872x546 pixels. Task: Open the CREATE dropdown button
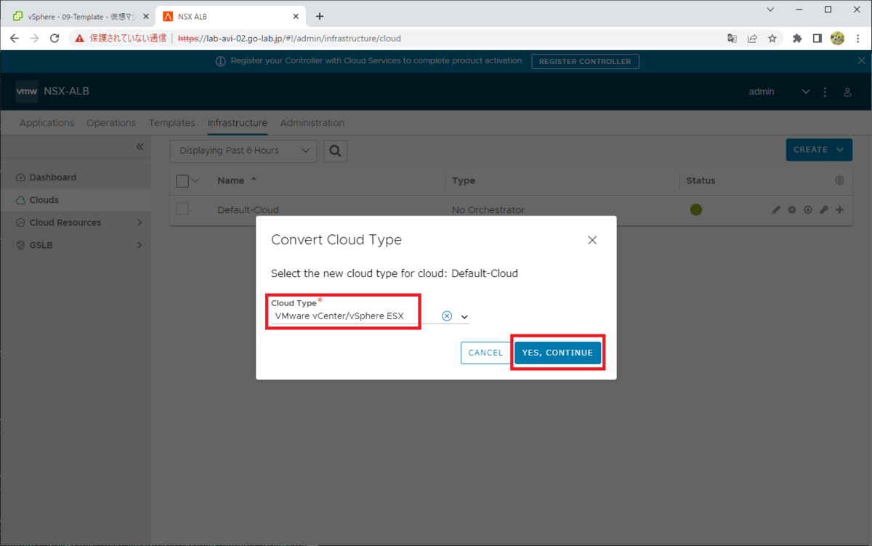pos(819,150)
